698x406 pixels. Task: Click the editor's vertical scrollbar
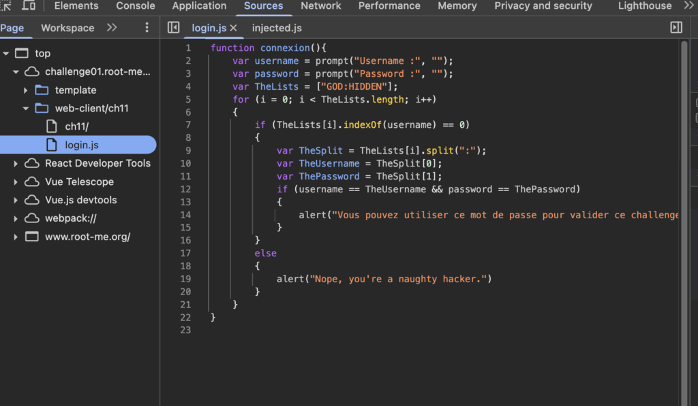tap(684, 204)
